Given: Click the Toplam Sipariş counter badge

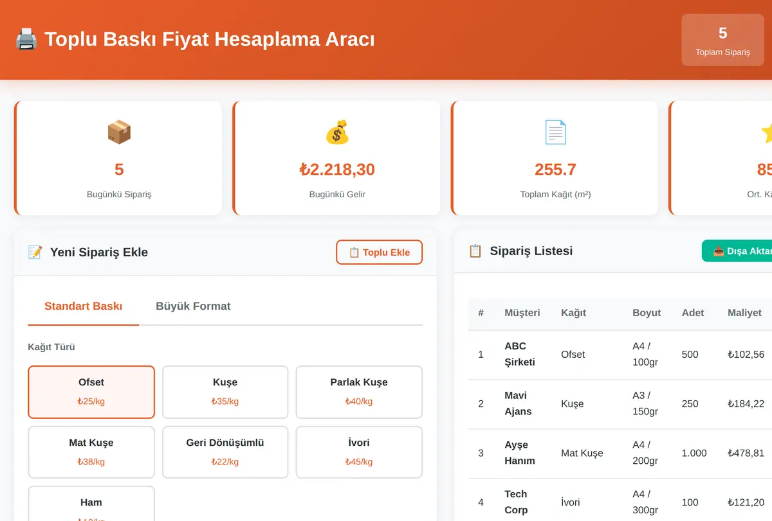Looking at the screenshot, I should click(x=723, y=40).
